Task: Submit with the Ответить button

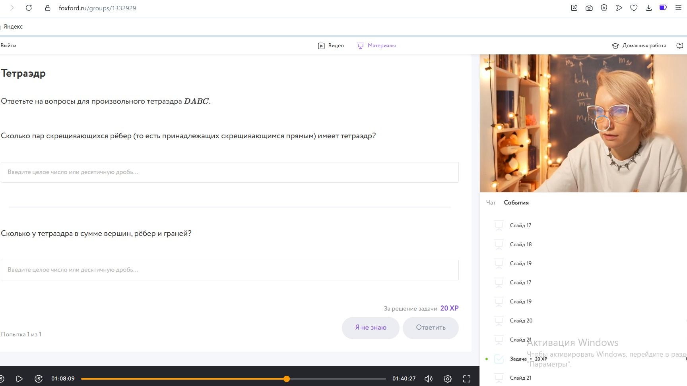Action: coord(431,328)
